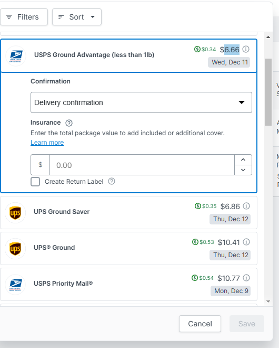This screenshot has width=279, height=348.
Task: Select USPS Ground Advantage (less than 1lb)
Action: tap(128, 55)
